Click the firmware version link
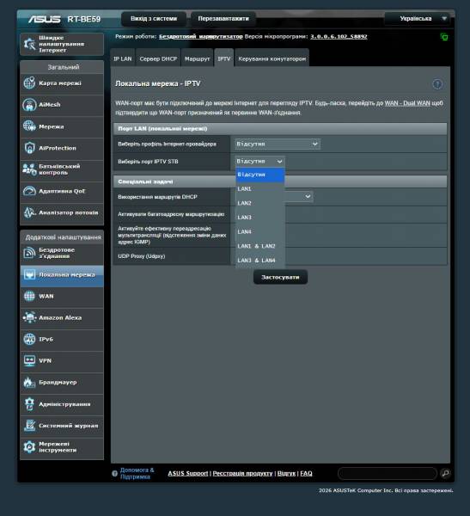The height and width of the screenshot is (516, 470). tap(339, 36)
